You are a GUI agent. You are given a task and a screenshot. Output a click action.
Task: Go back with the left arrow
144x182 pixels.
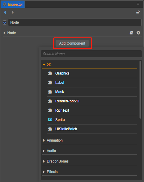[x=5, y=12]
